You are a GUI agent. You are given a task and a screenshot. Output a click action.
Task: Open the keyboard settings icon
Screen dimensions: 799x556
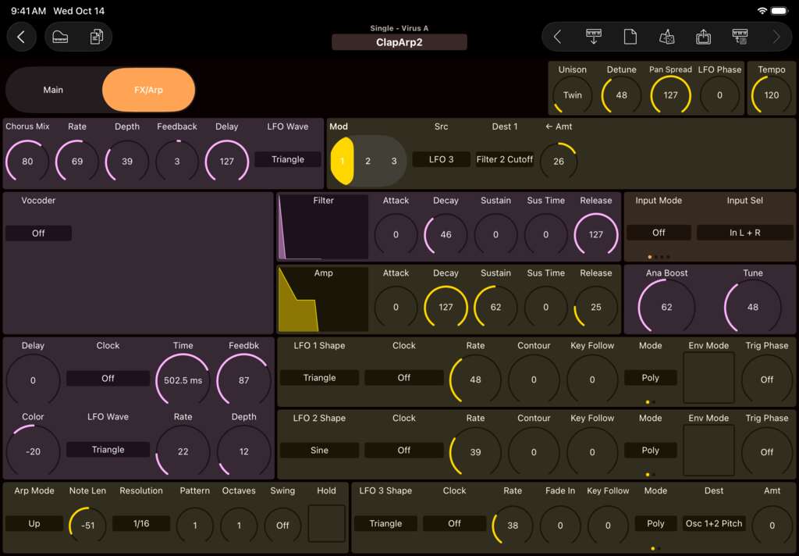tap(740, 37)
